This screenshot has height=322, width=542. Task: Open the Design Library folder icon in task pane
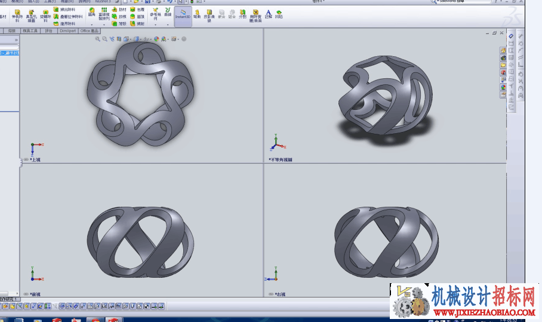tap(503, 65)
